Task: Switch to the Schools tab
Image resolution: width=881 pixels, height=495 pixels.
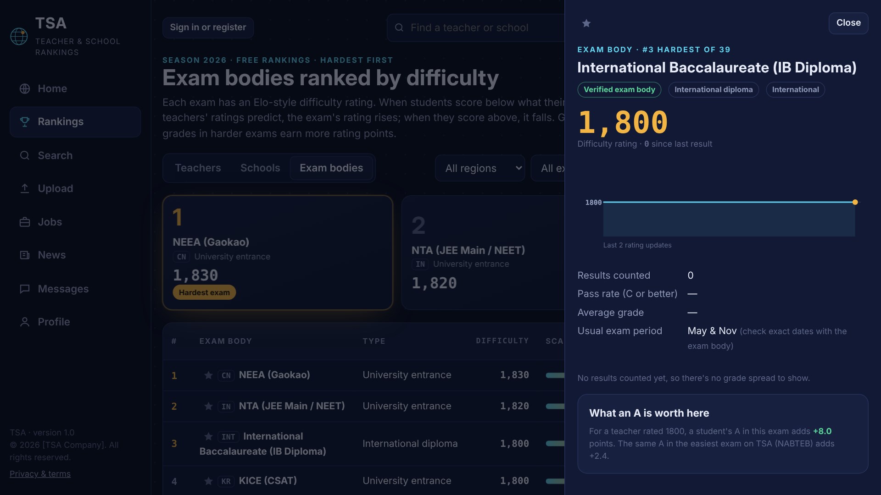Action: (x=260, y=168)
